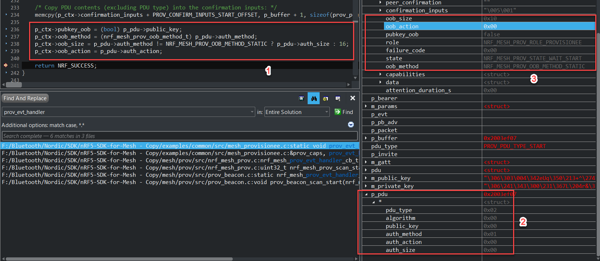
Task: Close the Find And Replace panel
Action: [352, 98]
